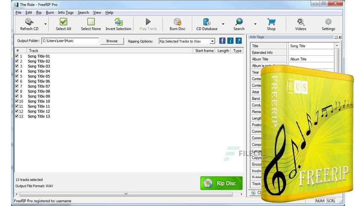The image size is (356, 206).
Task: Click the # column header
Action: pos(20,51)
